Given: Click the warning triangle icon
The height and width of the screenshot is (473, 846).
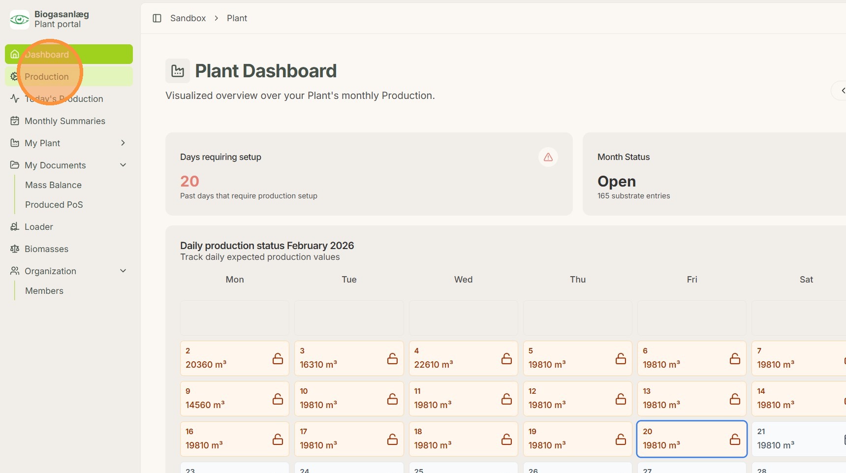Looking at the screenshot, I should coord(548,157).
